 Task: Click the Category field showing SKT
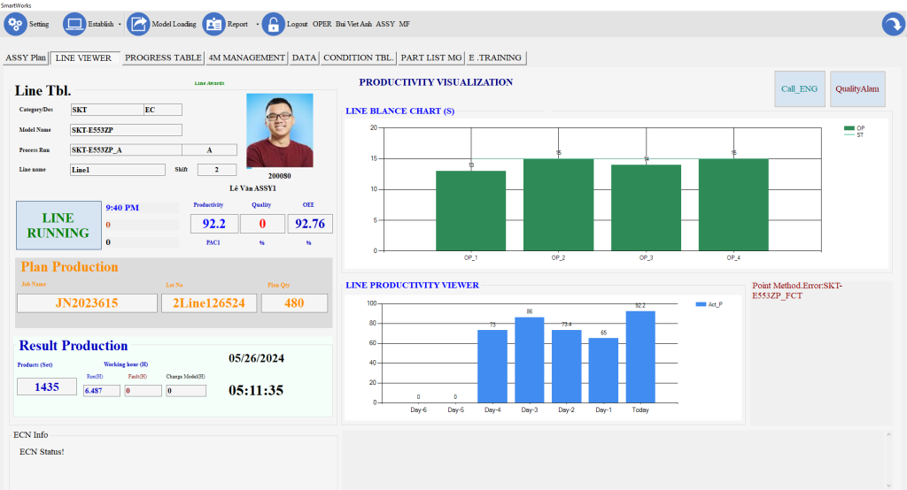pos(106,110)
